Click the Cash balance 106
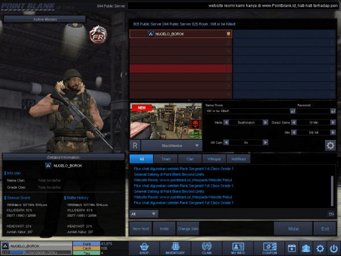Image resolution: width=341 pixels, height=256 pixels. pos(104,249)
